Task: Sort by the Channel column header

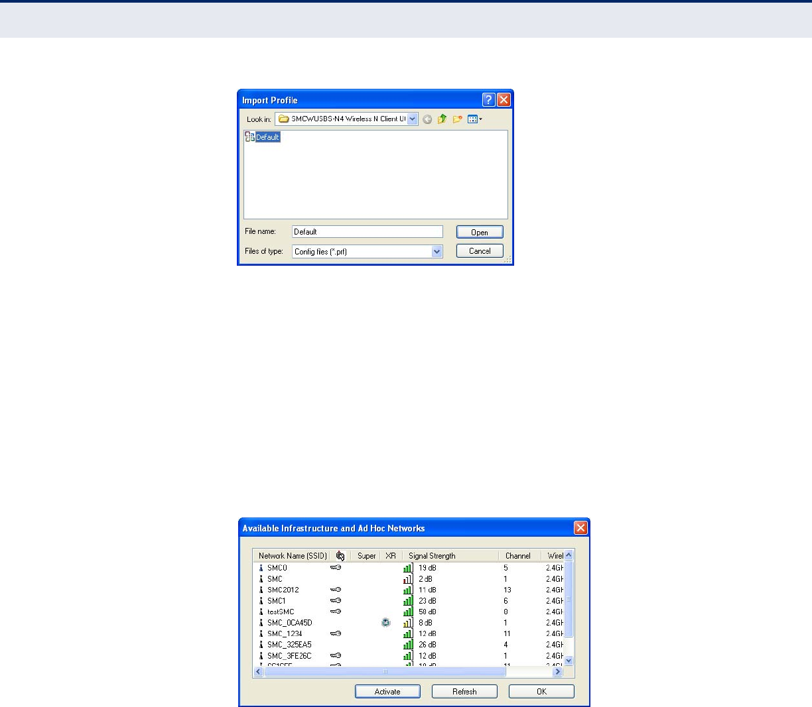Action: (519, 556)
